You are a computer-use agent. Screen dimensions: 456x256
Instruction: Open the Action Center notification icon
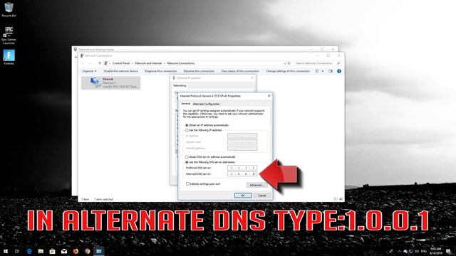[x=449, y=251]
